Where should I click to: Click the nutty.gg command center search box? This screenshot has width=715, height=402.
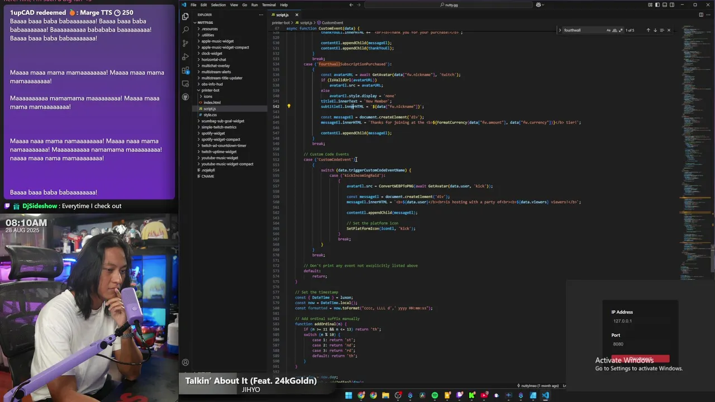tap(449, 5)
